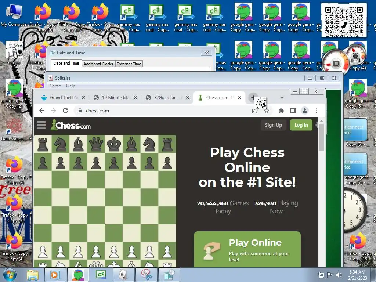The height and width of the screenshot is (282, 376).
Task: Click the Play Online button
Action: pos(247,249)
